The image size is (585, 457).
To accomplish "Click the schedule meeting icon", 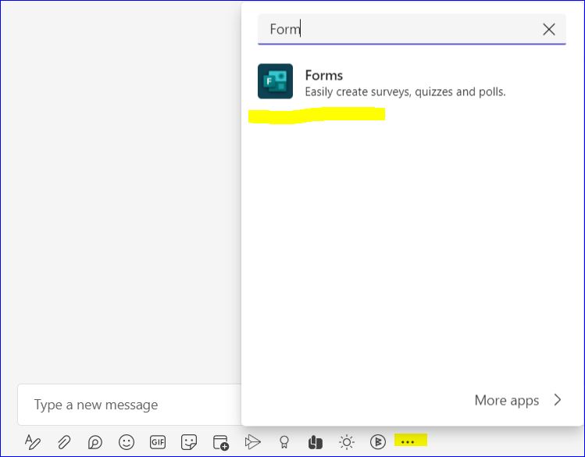I will [x=220, y=442].
